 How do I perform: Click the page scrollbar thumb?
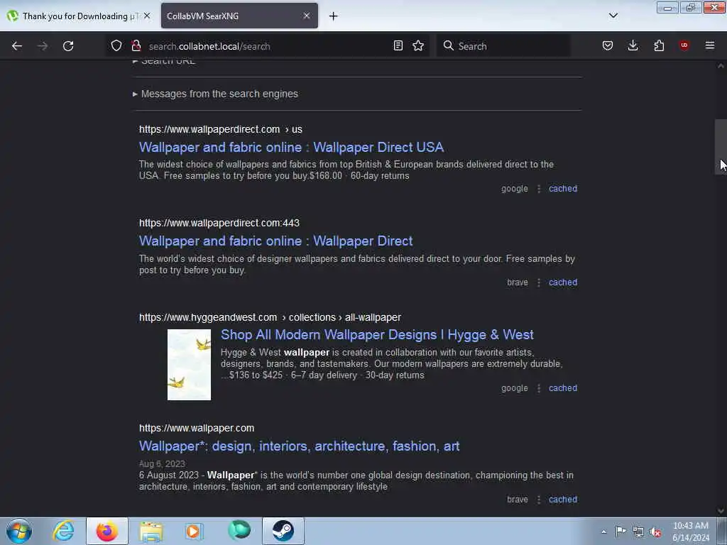[721, 147]
